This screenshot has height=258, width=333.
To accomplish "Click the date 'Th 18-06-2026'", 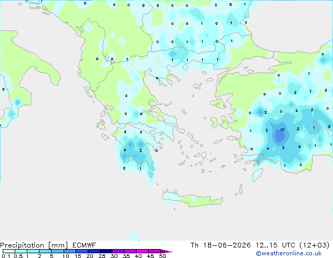I will pyautogui.click(x=221, y=245).
